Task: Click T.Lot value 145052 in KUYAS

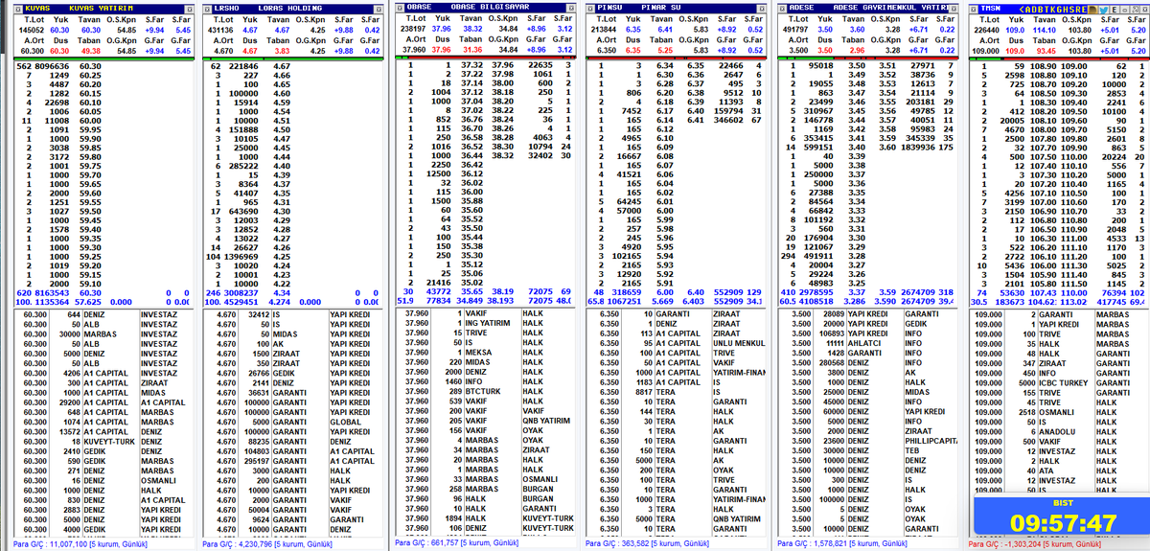Action: 32,30
